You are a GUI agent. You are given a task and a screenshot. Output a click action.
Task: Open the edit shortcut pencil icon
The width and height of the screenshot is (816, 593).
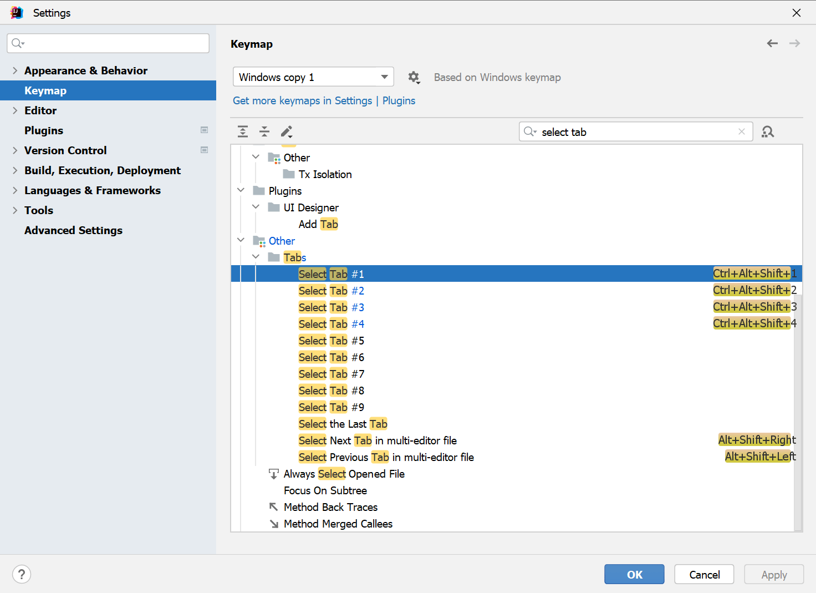click(x=287, y=131)
